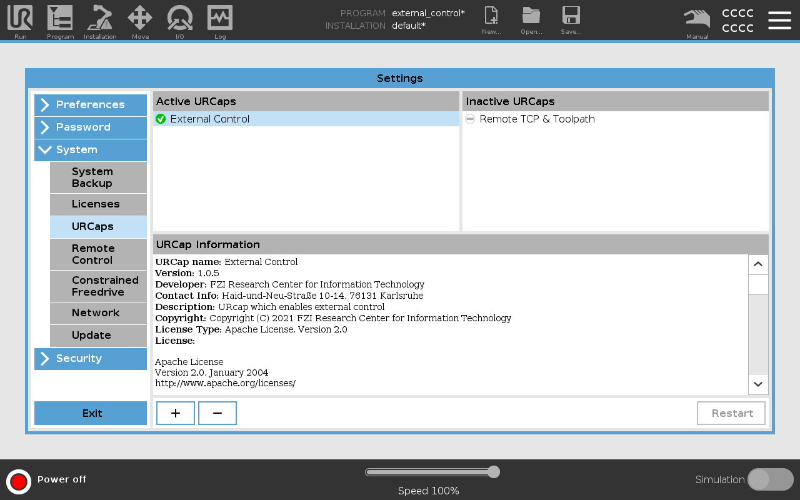Click the plus button to add URCap

point(176,413)
